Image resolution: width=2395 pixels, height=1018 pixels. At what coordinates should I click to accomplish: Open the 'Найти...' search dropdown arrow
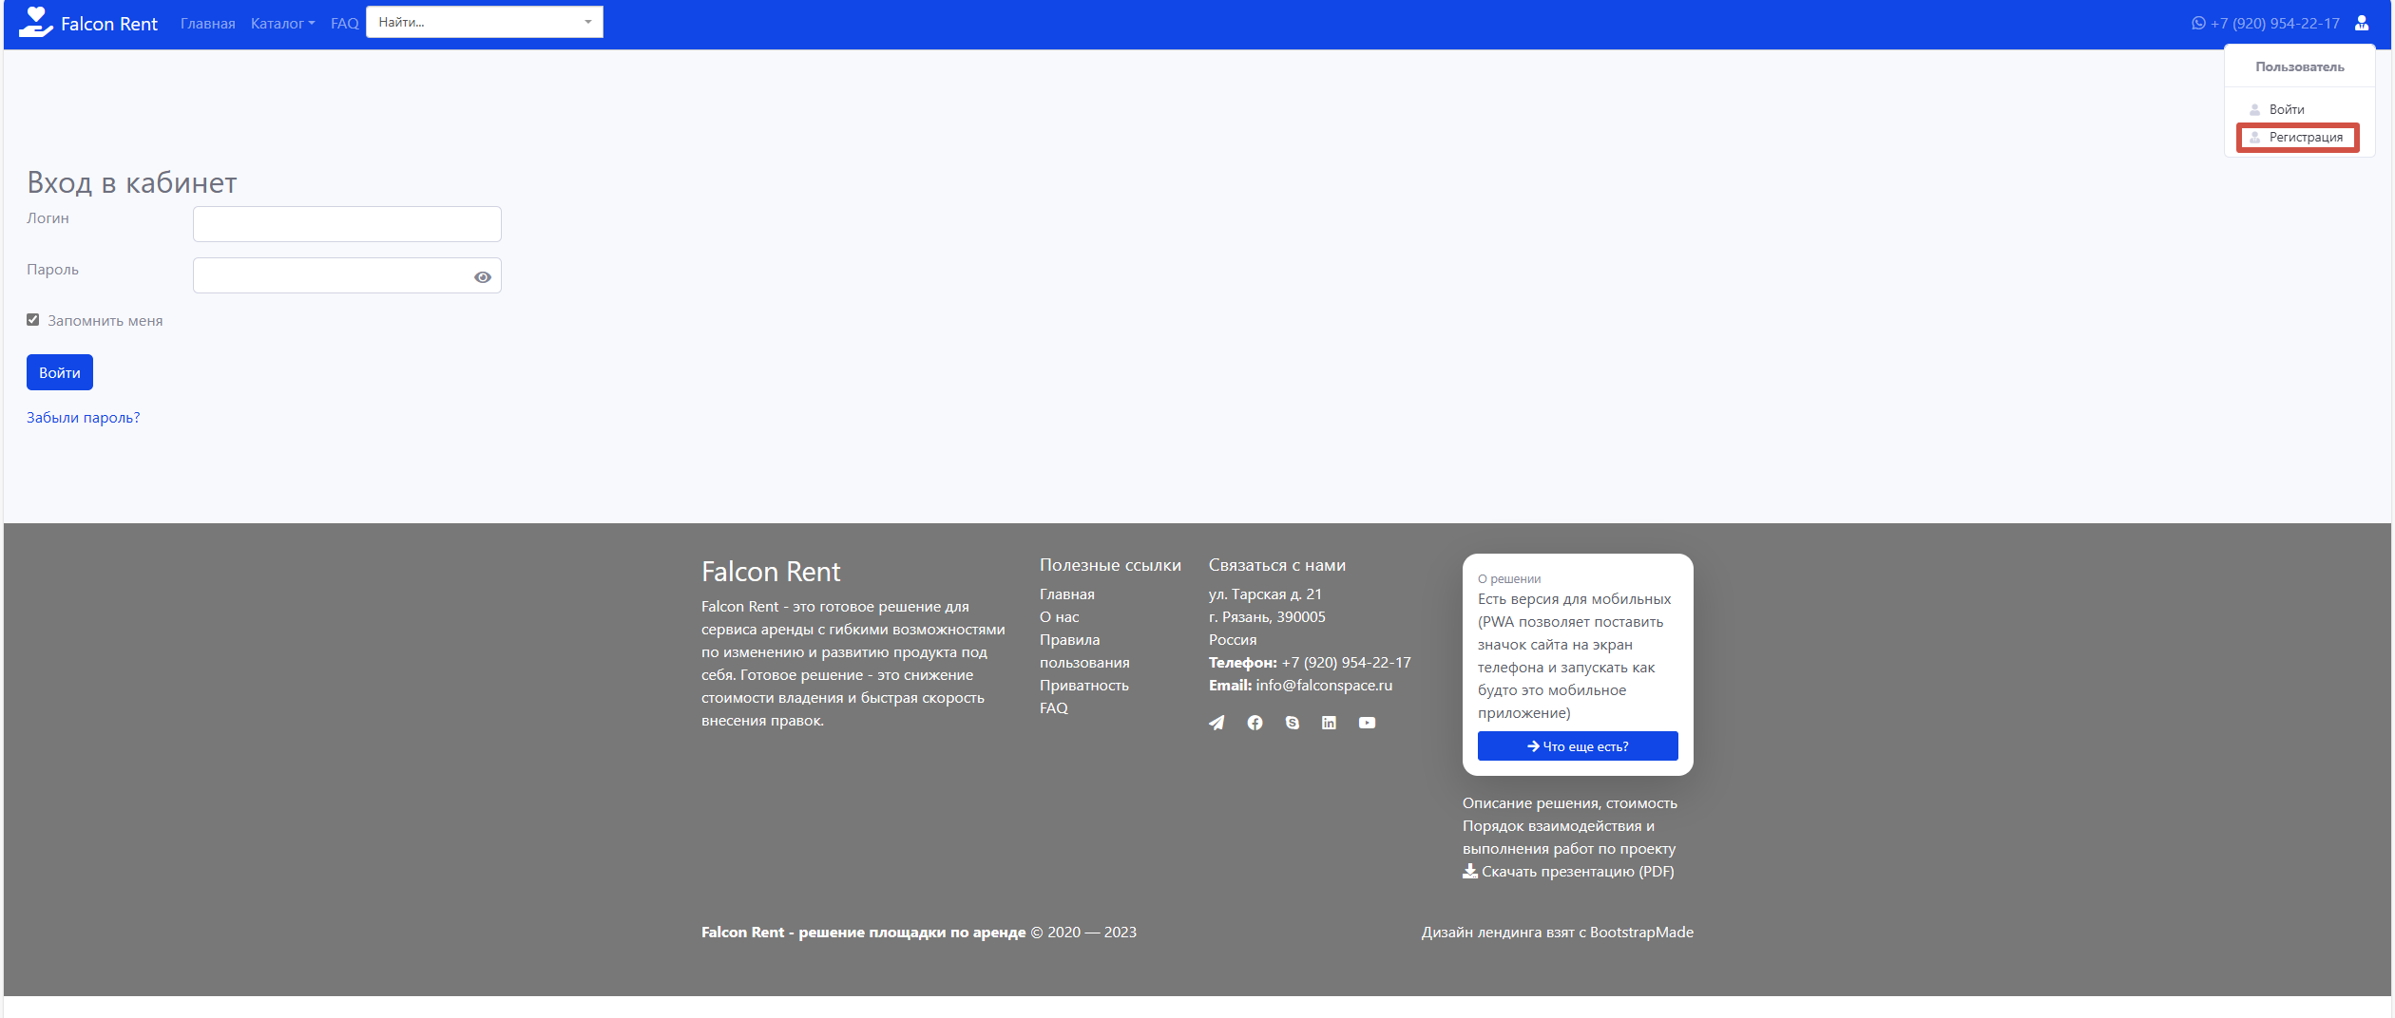[588, 22]
